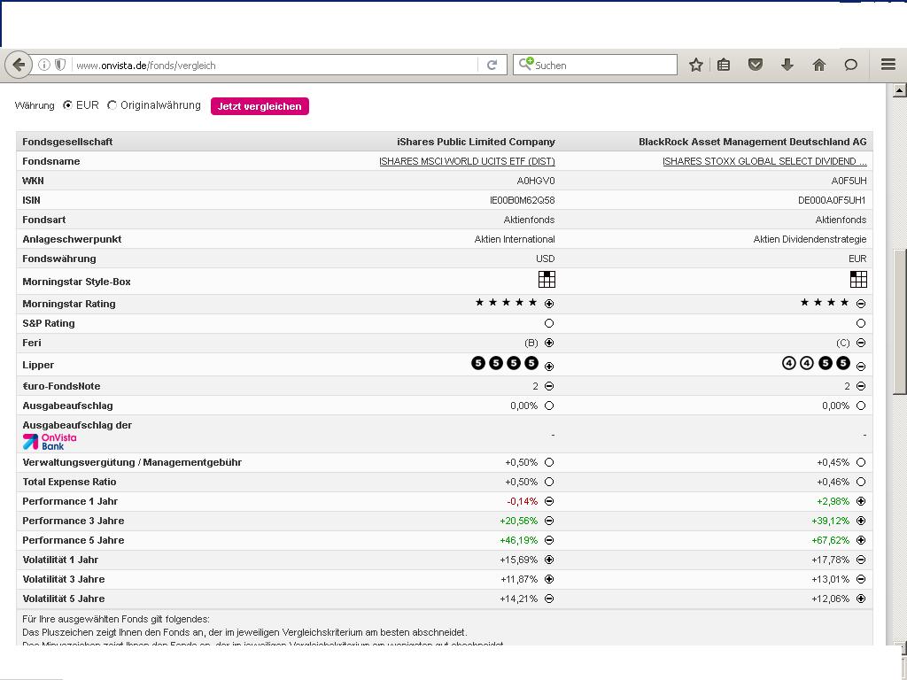The image size is (907, 680).
Task: Reload the page with the refresh icon
Action: click(x=492, y=65)
